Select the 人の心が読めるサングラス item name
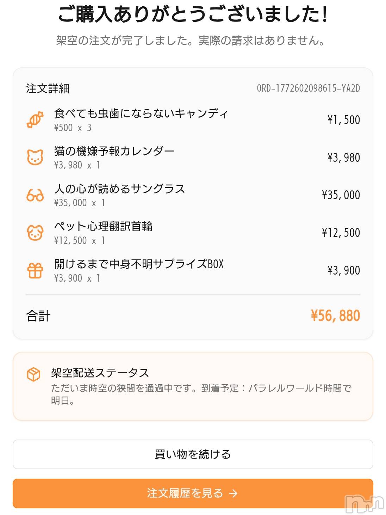This screenshot has width=386, height=515. click(119, 189)
